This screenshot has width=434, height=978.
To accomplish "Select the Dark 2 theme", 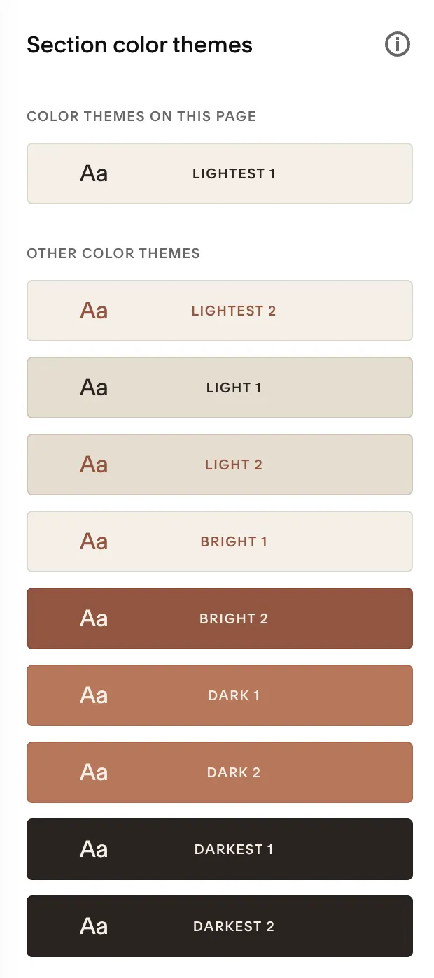I will point(234,772).
